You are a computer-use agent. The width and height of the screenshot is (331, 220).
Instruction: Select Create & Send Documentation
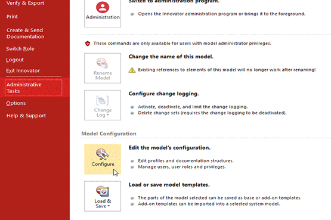[x=25, y=33]
